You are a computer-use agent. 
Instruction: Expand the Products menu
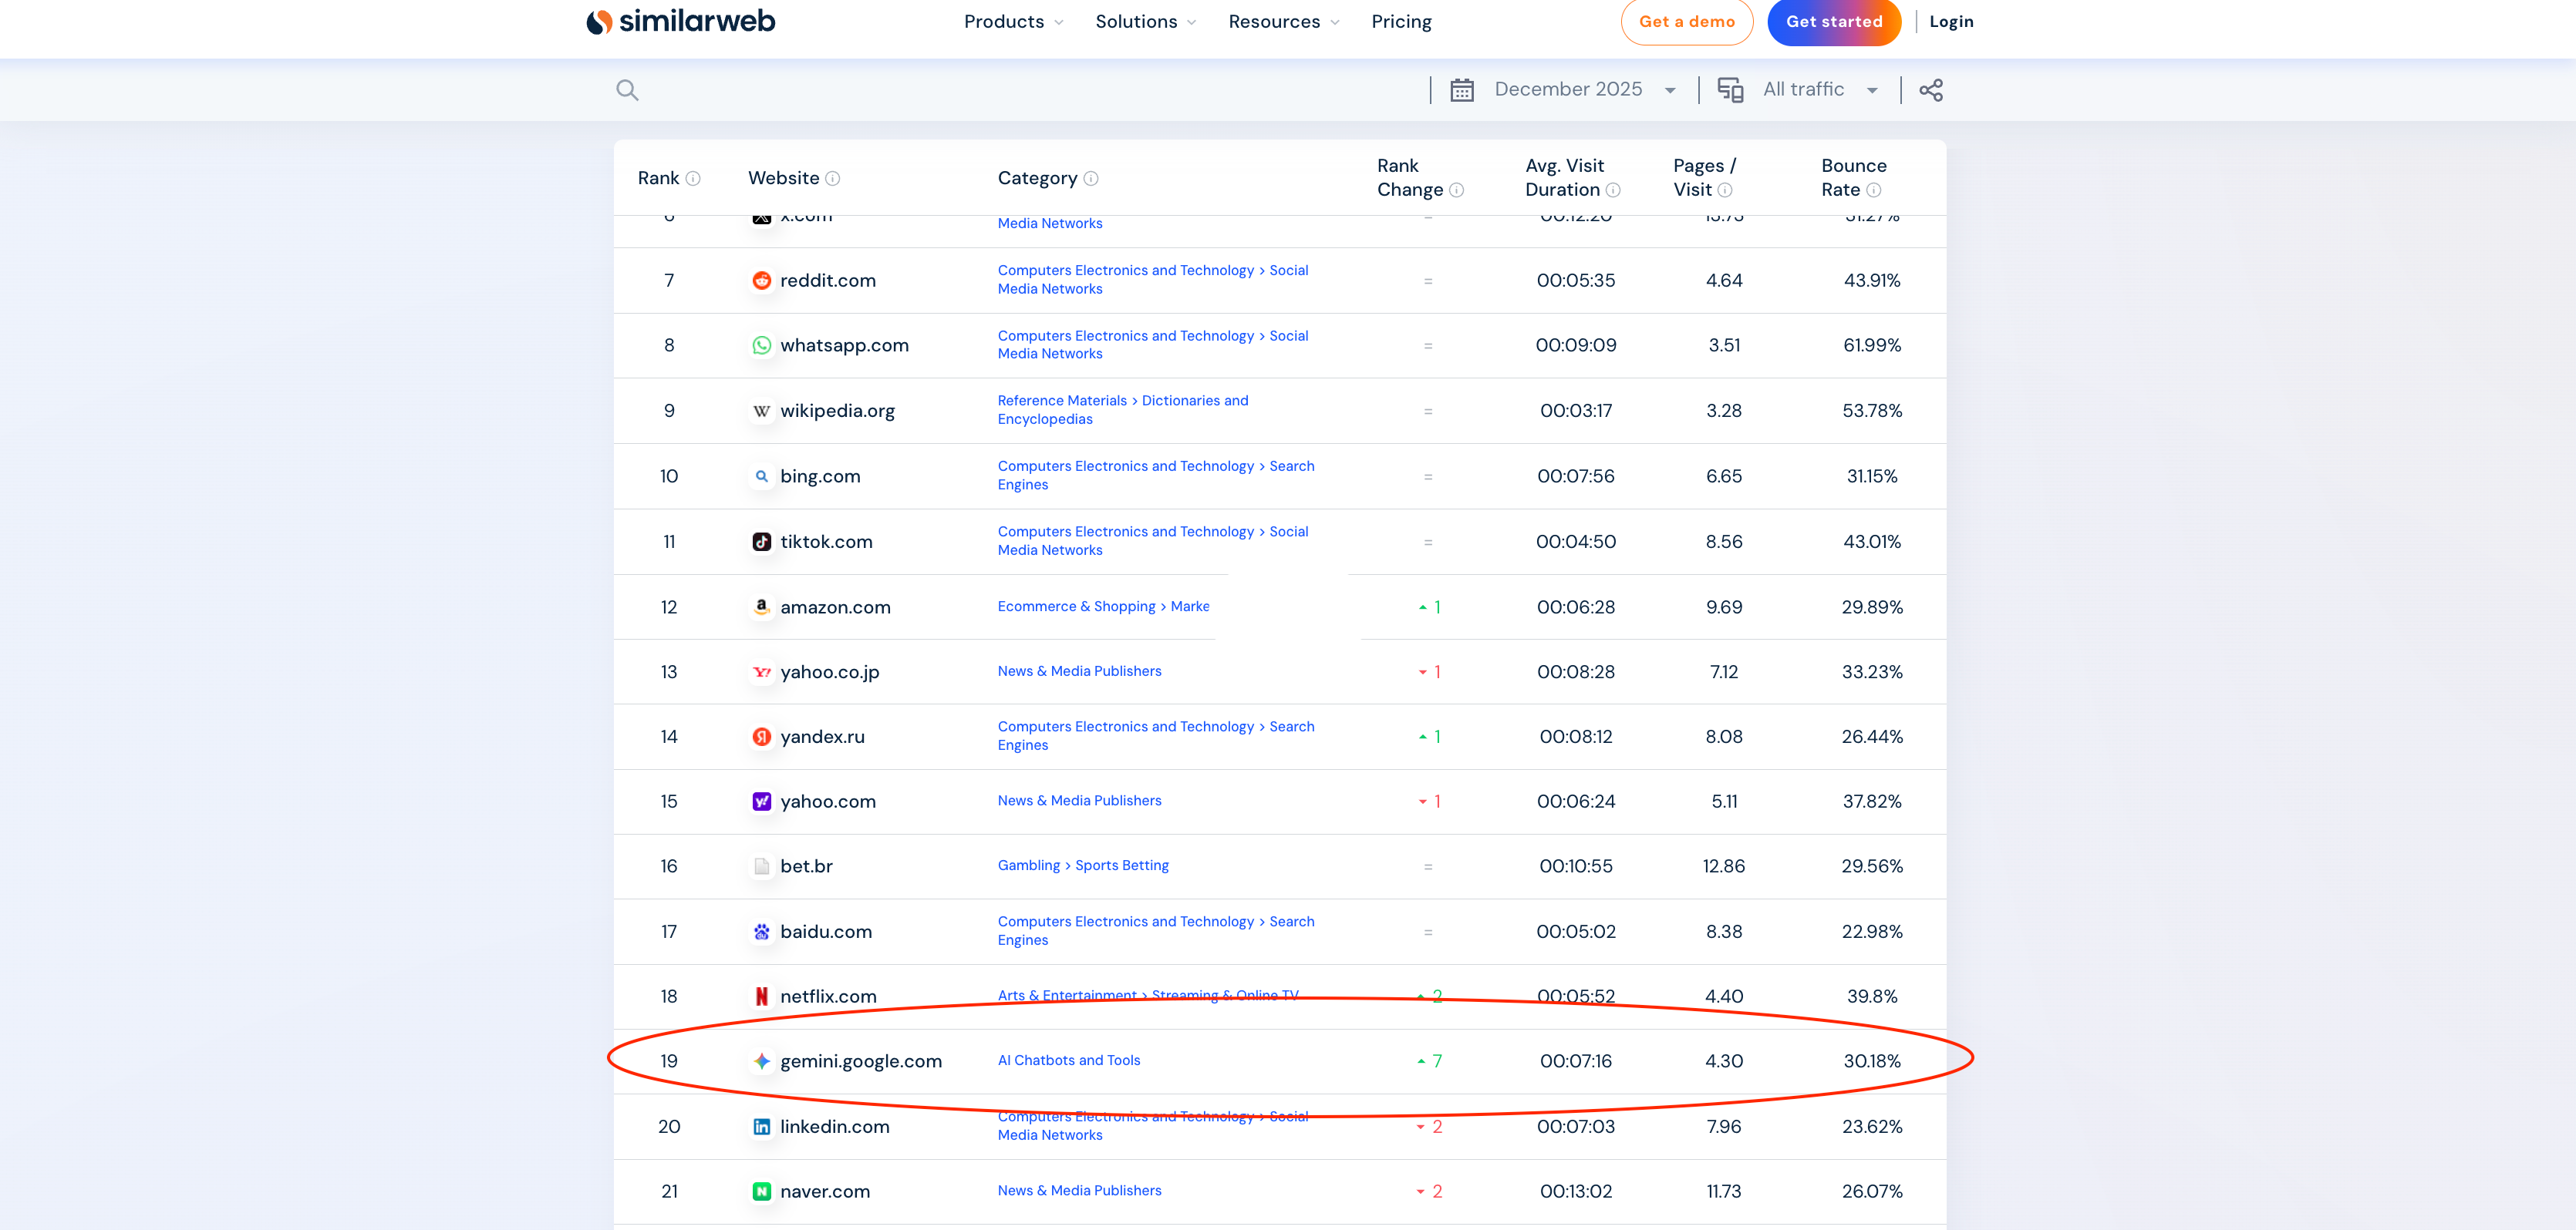(1014, 22)
